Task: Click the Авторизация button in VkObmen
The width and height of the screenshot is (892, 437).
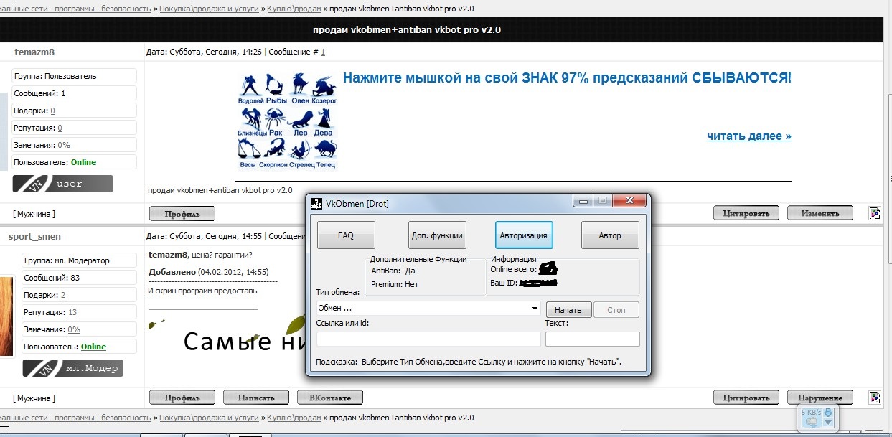Action: coord(524,235)
